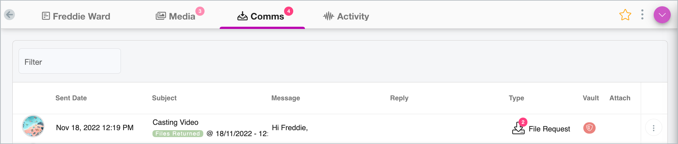678x144 pixels.
Task: Click the Activity waveform icon
Action: (329, 16)
